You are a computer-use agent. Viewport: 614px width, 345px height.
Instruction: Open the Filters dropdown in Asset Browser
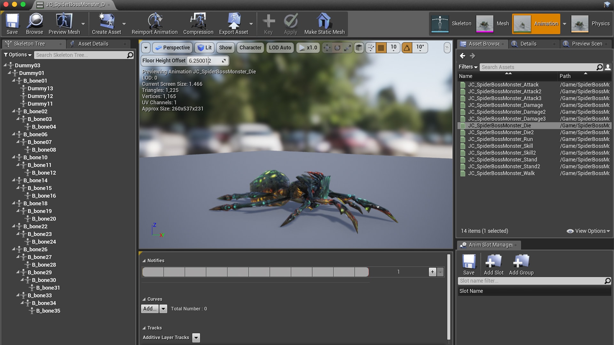point(467,67)
